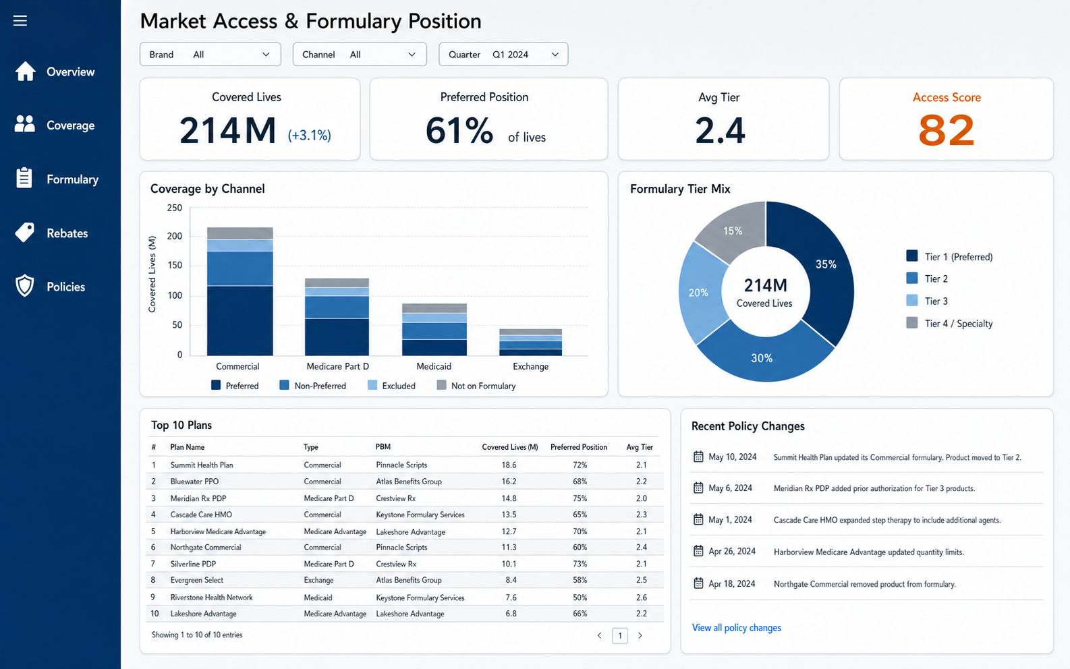1070x669 pixels.
Task: Toggle Preferred legend swatch in bar chart
Action: pos(216,385)
